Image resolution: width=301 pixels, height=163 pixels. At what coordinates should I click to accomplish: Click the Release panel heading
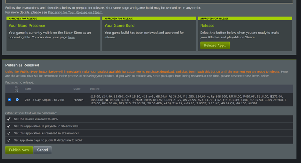point(207,26)
